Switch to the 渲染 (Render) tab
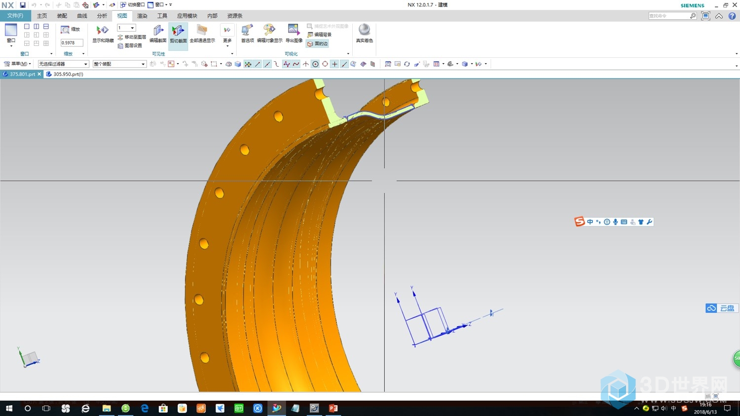This screenshot has width=740, height=416. coord(142,16)
